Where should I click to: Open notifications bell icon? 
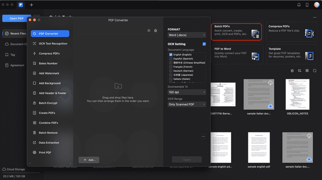(299, 5)
